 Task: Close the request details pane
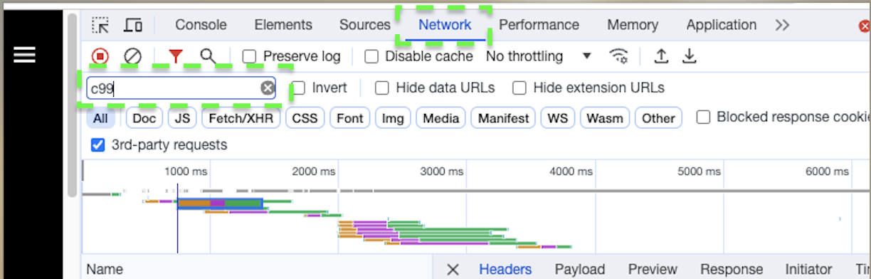coord(453,270)
